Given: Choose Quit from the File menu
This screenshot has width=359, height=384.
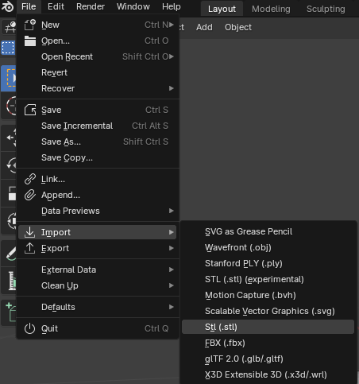Looking at the screenshot, I should (97, 328).
